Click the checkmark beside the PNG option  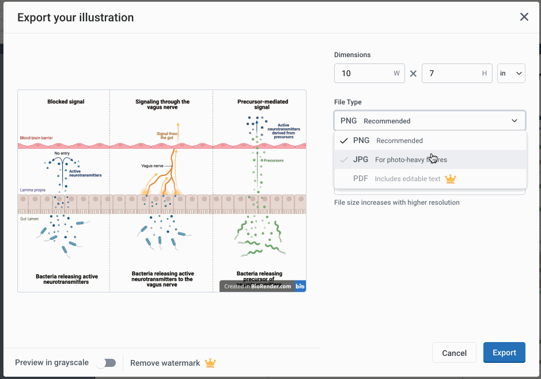344,140
